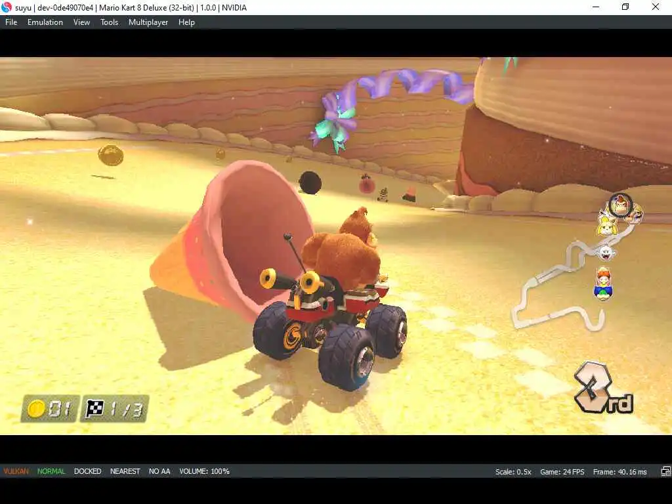Click the Boo minimap icon
The height and width of the screenshot is (504, 672).
pos(606,253)
